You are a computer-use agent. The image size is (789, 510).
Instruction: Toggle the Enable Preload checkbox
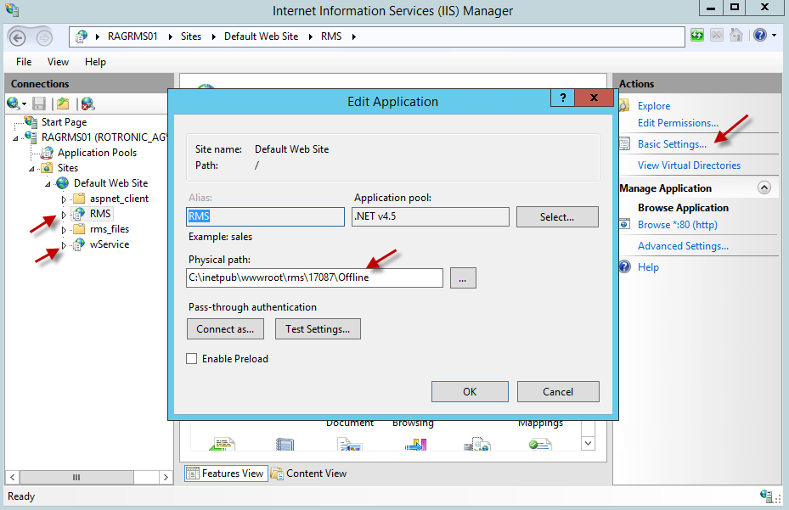click(191, 359)
